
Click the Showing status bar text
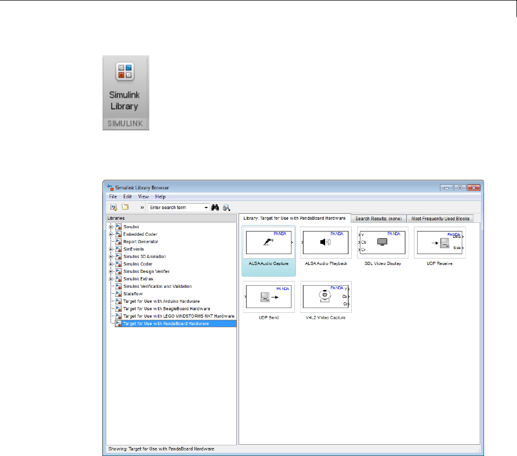tap(161, 449)
